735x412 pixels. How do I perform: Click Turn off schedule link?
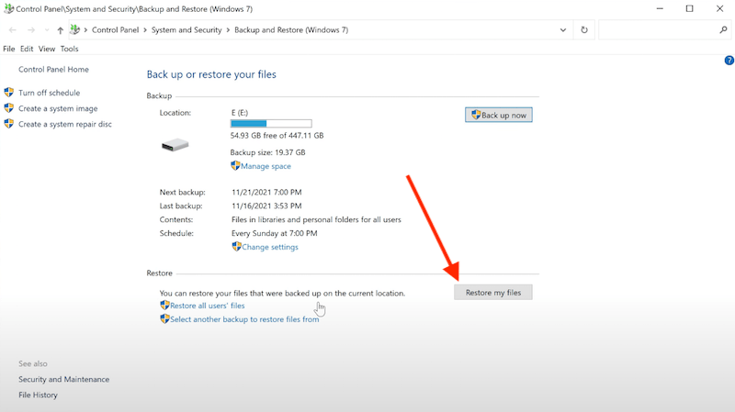click(50, 93)
